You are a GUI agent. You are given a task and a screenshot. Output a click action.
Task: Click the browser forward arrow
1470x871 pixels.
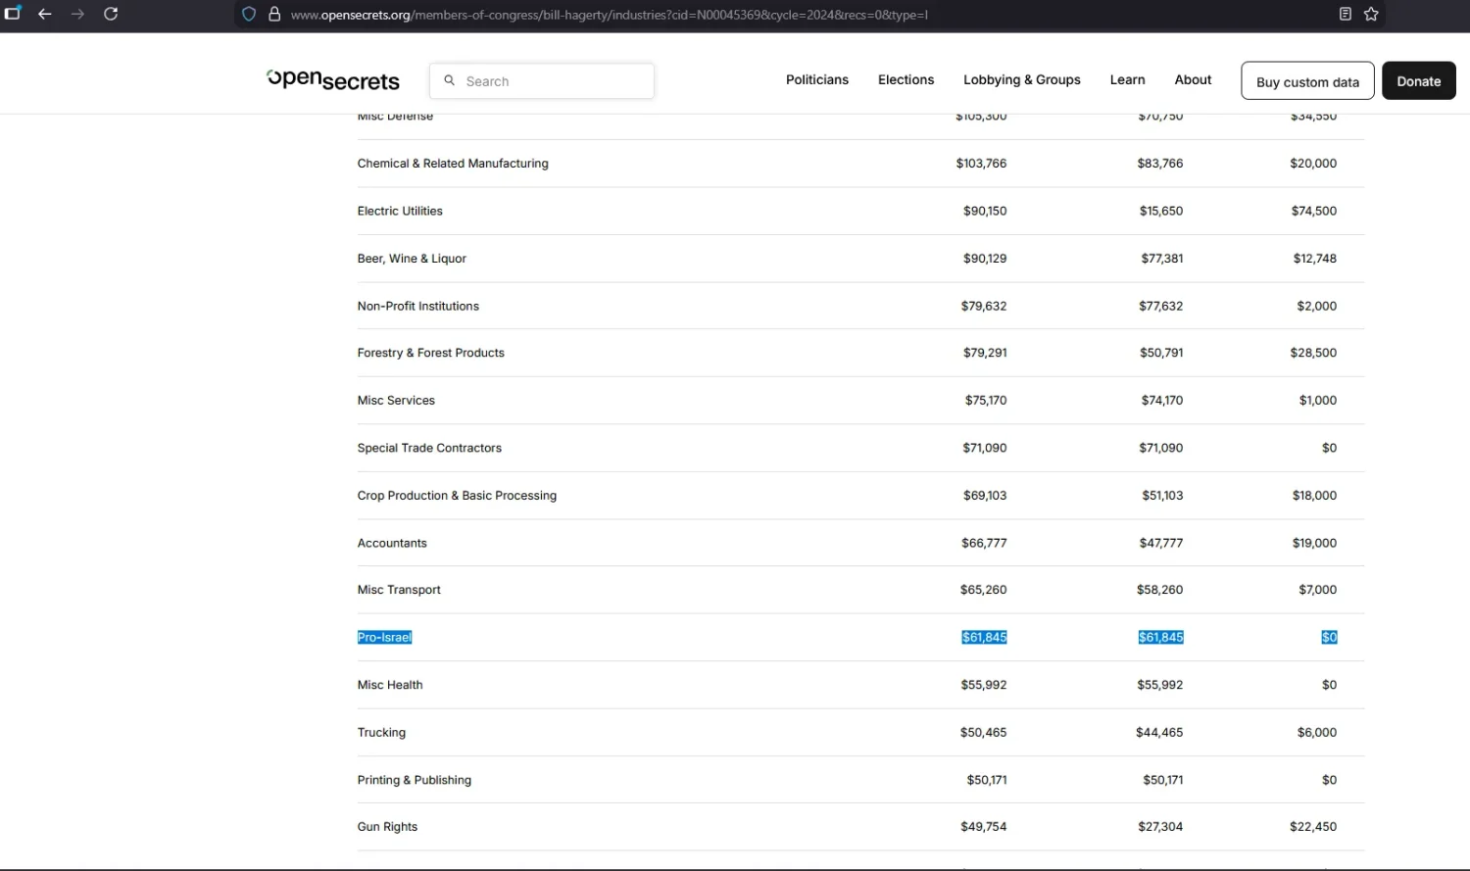point(78,14)
